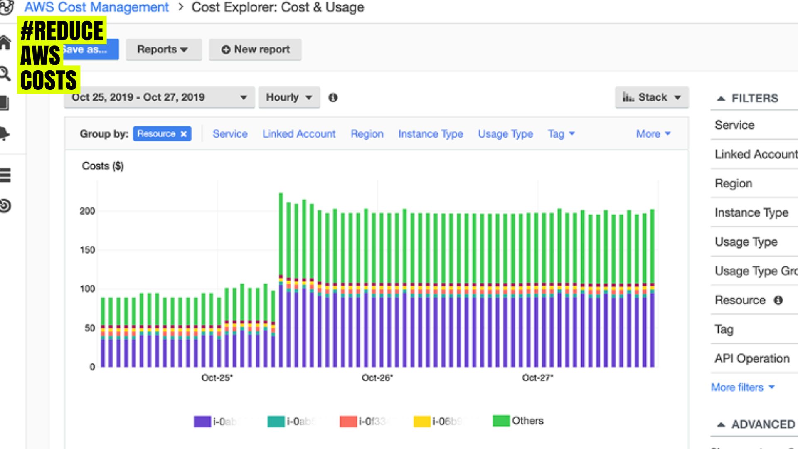Toggle the yellow i-06b legend swatch
This screenshot has height=449, width=798.
[x=422, y=422]
